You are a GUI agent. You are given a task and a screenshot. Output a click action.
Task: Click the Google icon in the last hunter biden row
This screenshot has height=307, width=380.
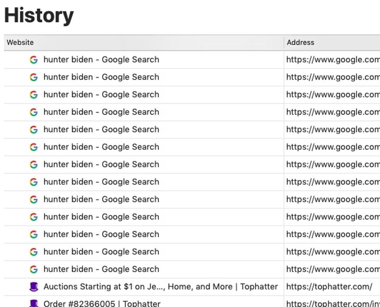[34, 270]
